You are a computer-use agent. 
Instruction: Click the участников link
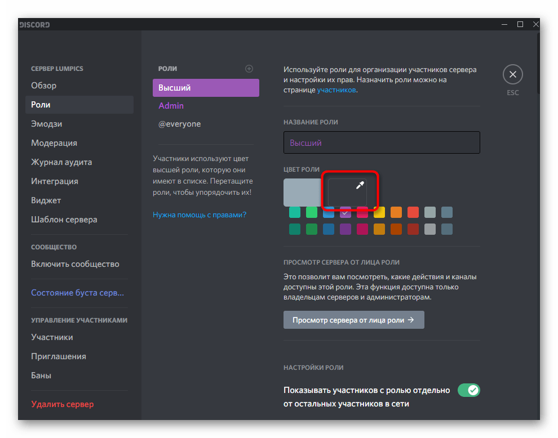pyautogui.click(x=336, y=90)
